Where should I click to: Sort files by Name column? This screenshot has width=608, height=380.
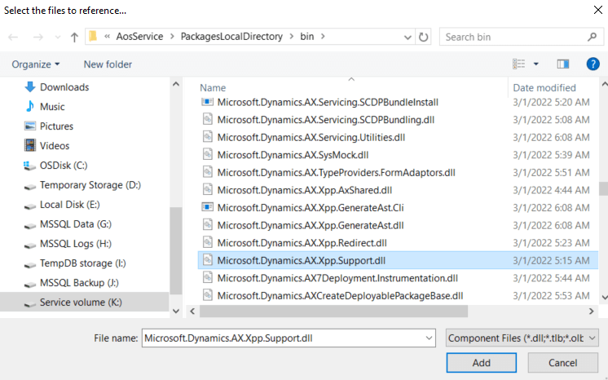click(x=213, y=88)
